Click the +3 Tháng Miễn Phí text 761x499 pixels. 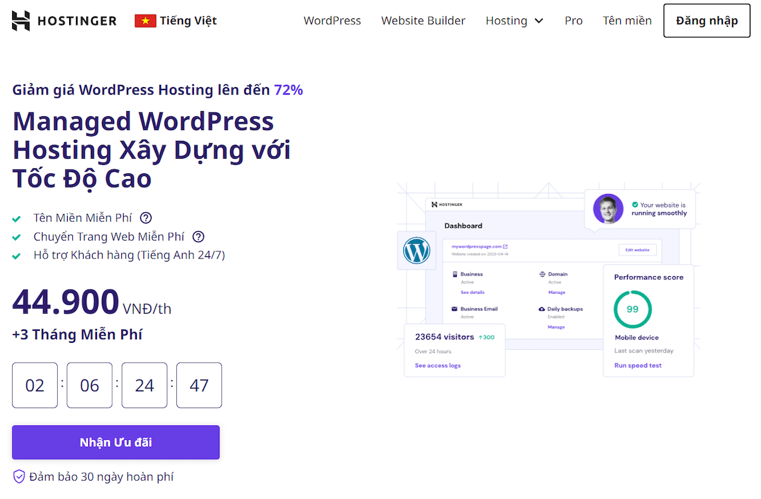coord(77,335)
